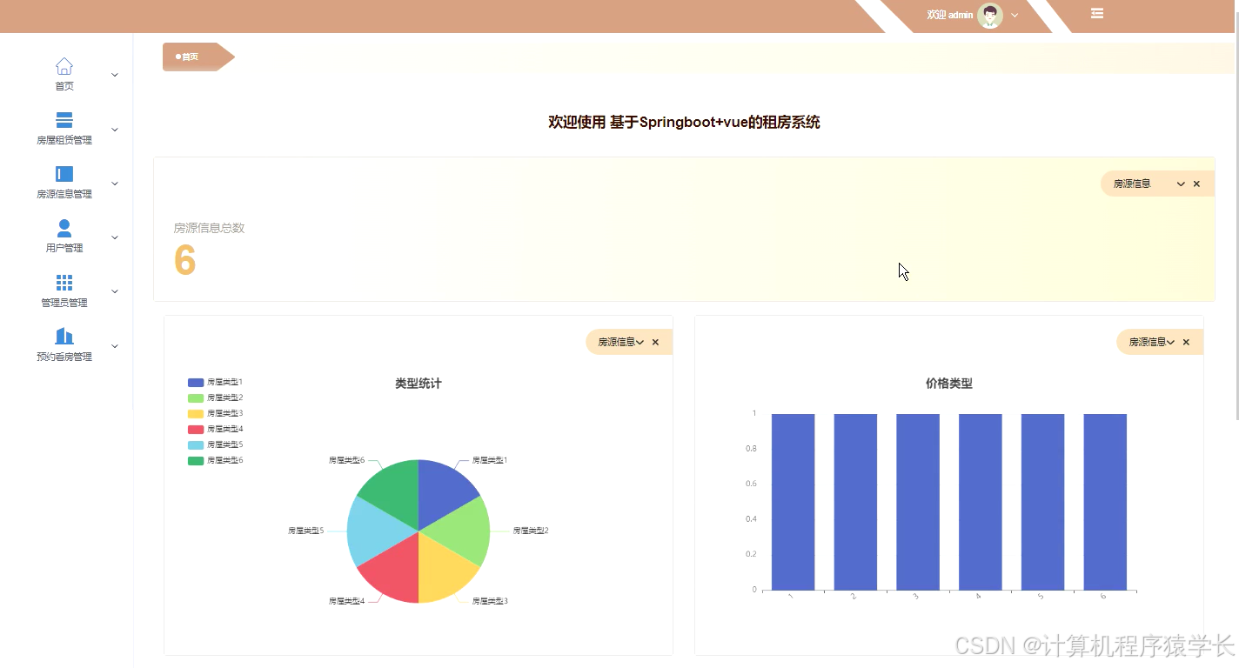Click the 首页 home icon in sidebar
Screen dimensions: 1239x668
(64, 65)
